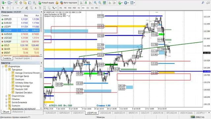Select Bollinger Bands in Navigator

click(x=22, y=76)
